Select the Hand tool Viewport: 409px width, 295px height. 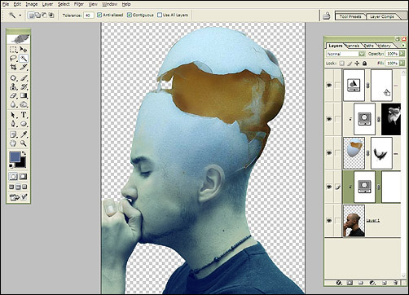click(x=13, y=143)
